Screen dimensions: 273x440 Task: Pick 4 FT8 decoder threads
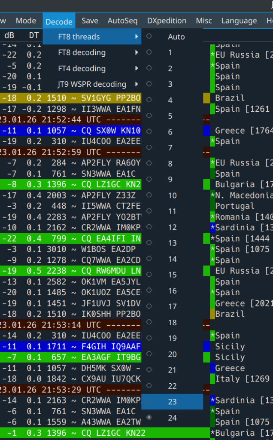(170, 100)
